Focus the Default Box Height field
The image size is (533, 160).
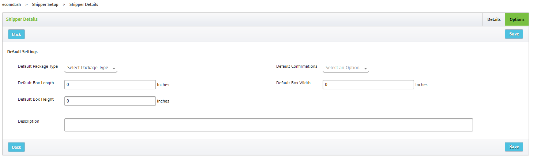[110, 101]
